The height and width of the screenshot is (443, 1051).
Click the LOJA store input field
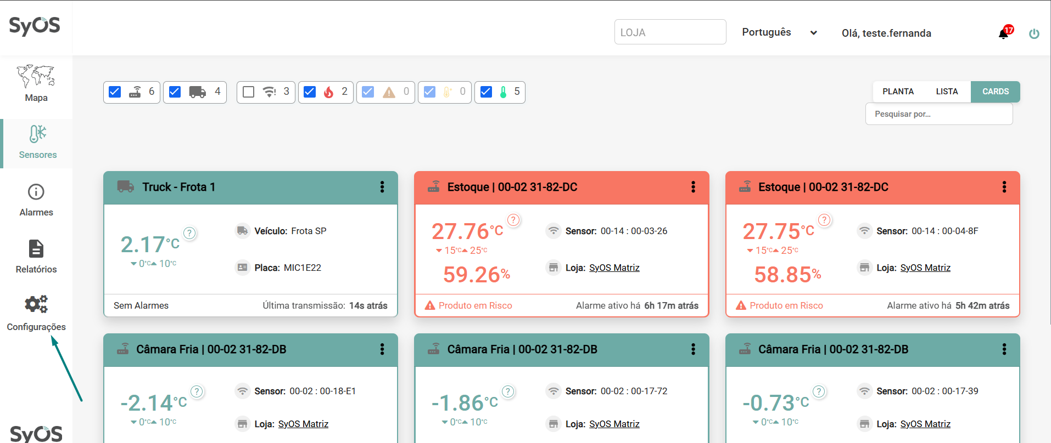[670, 32]
